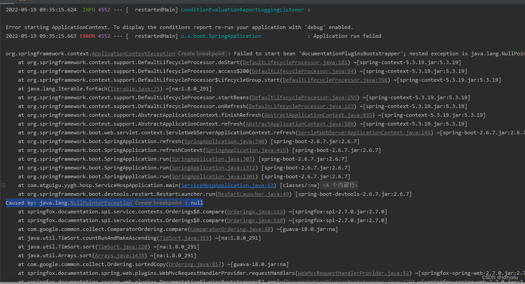This screenshot has height=284, width=525.
Task: Go to SpringApplication.java:1301
Action: (213, 176)
